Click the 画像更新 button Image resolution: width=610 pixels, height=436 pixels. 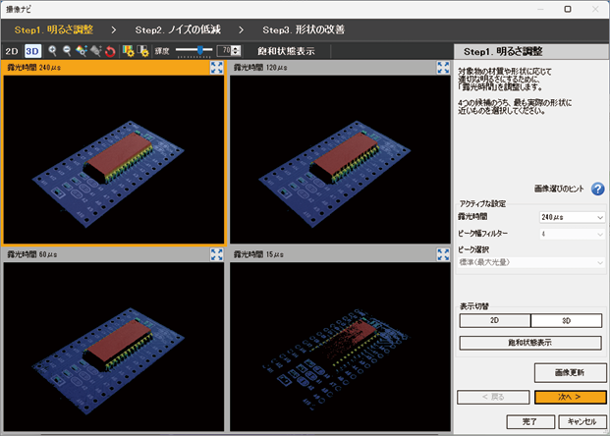pyautogui.click(x=570, y=372)
